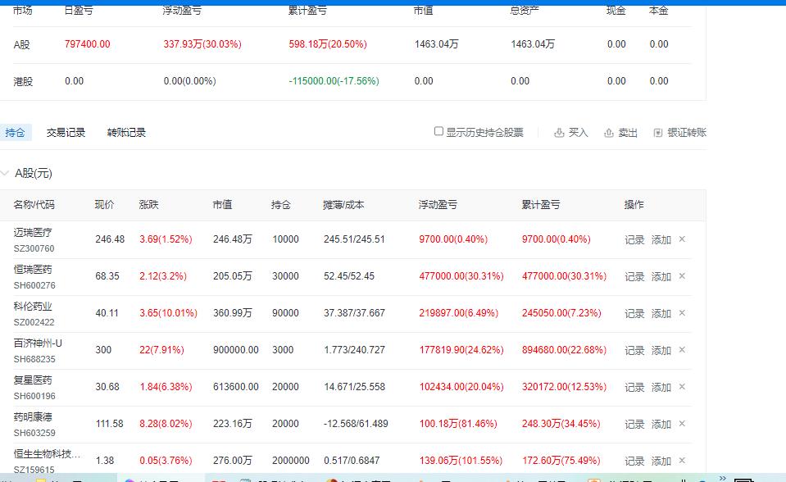Select the 恒生生物科技 fund name
786x482 pixels.
[x=47, y=453]
